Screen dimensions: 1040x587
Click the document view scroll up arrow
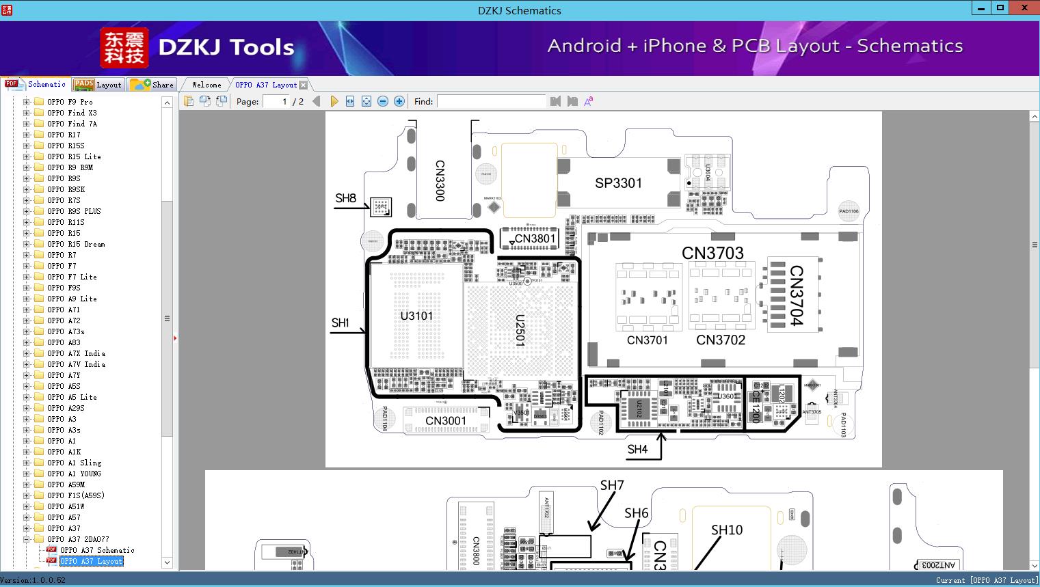[1034, 118]
